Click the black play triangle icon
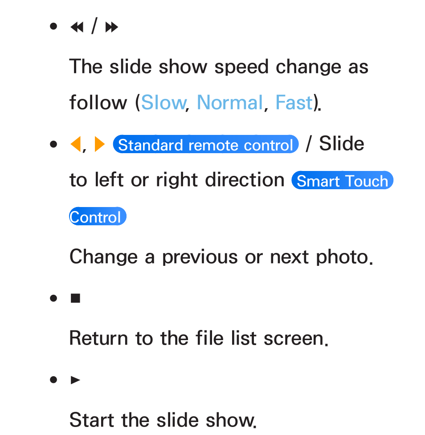 point(75,380)
